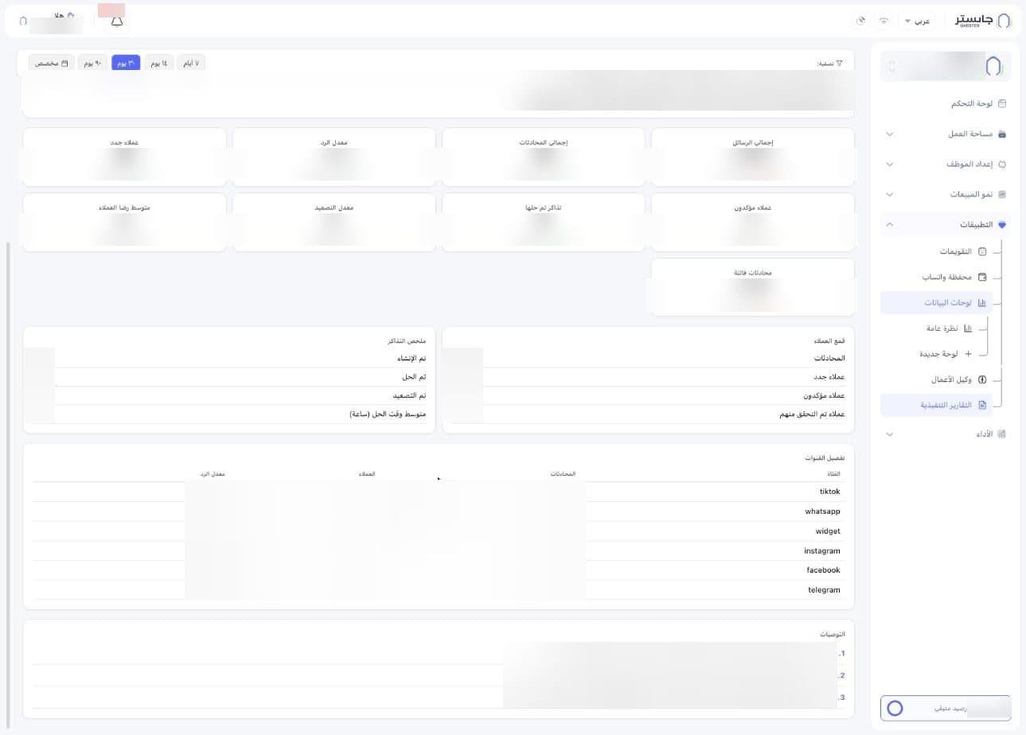Select the ٣٠ يوم range tab

click(x=126, y=63)
